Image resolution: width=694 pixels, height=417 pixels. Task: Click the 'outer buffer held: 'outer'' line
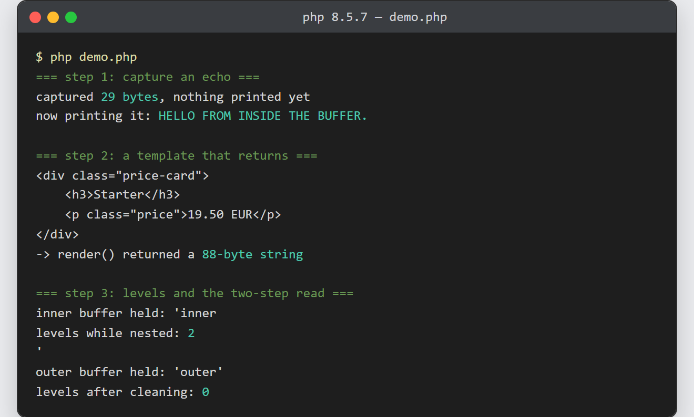[130, 372]
